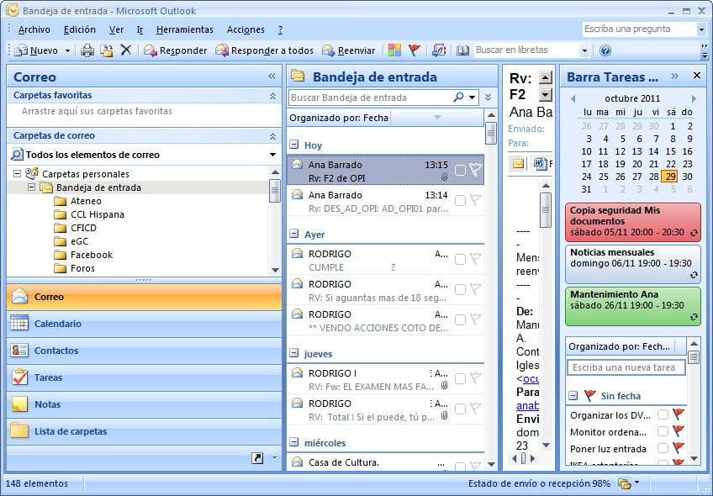Open the Archivo menu
This screenshot has width=713, height=496.
(x=34, y=29)
